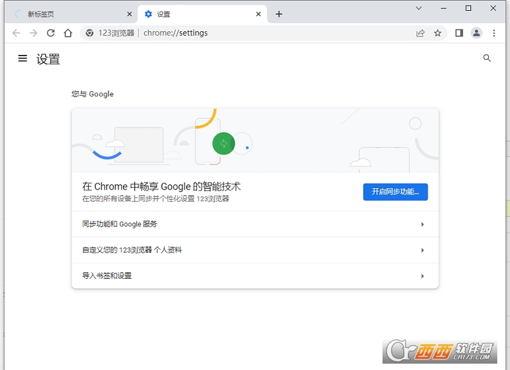Open the three-dot browser menu
This screenshot has height=370, width=510.
493,33
